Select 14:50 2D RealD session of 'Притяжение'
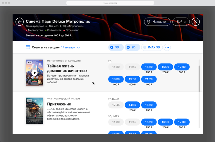 [x=132, y=105]
